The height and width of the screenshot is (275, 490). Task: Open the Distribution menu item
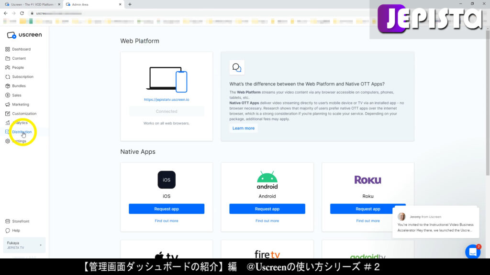point(22,132)
